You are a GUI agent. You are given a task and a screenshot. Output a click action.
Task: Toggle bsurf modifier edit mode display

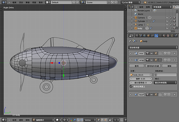(156, 94)
